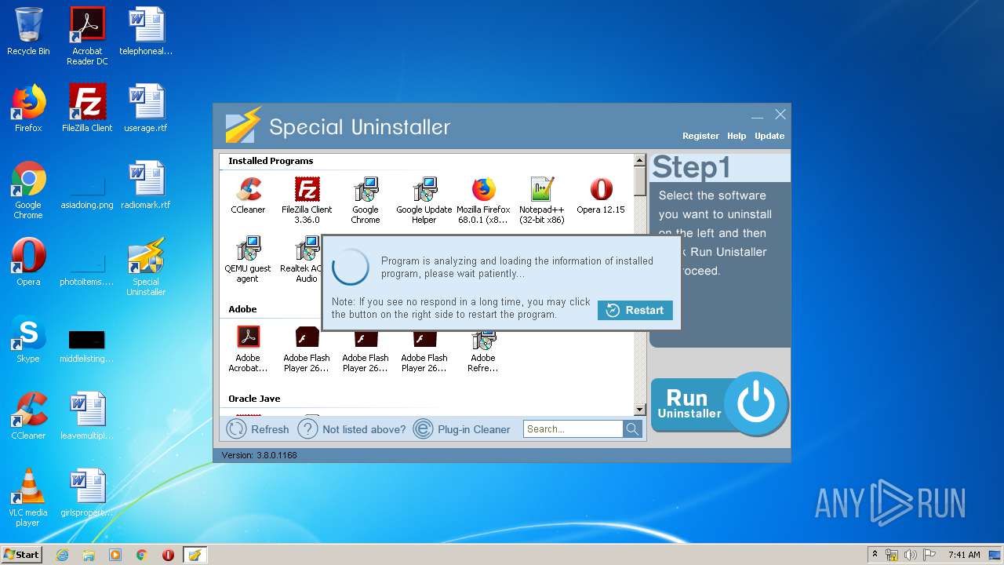Select Google Update Helper program
Image resolution: width=1004 pixels, height=565 pixels.
click(x=424, y=200)
